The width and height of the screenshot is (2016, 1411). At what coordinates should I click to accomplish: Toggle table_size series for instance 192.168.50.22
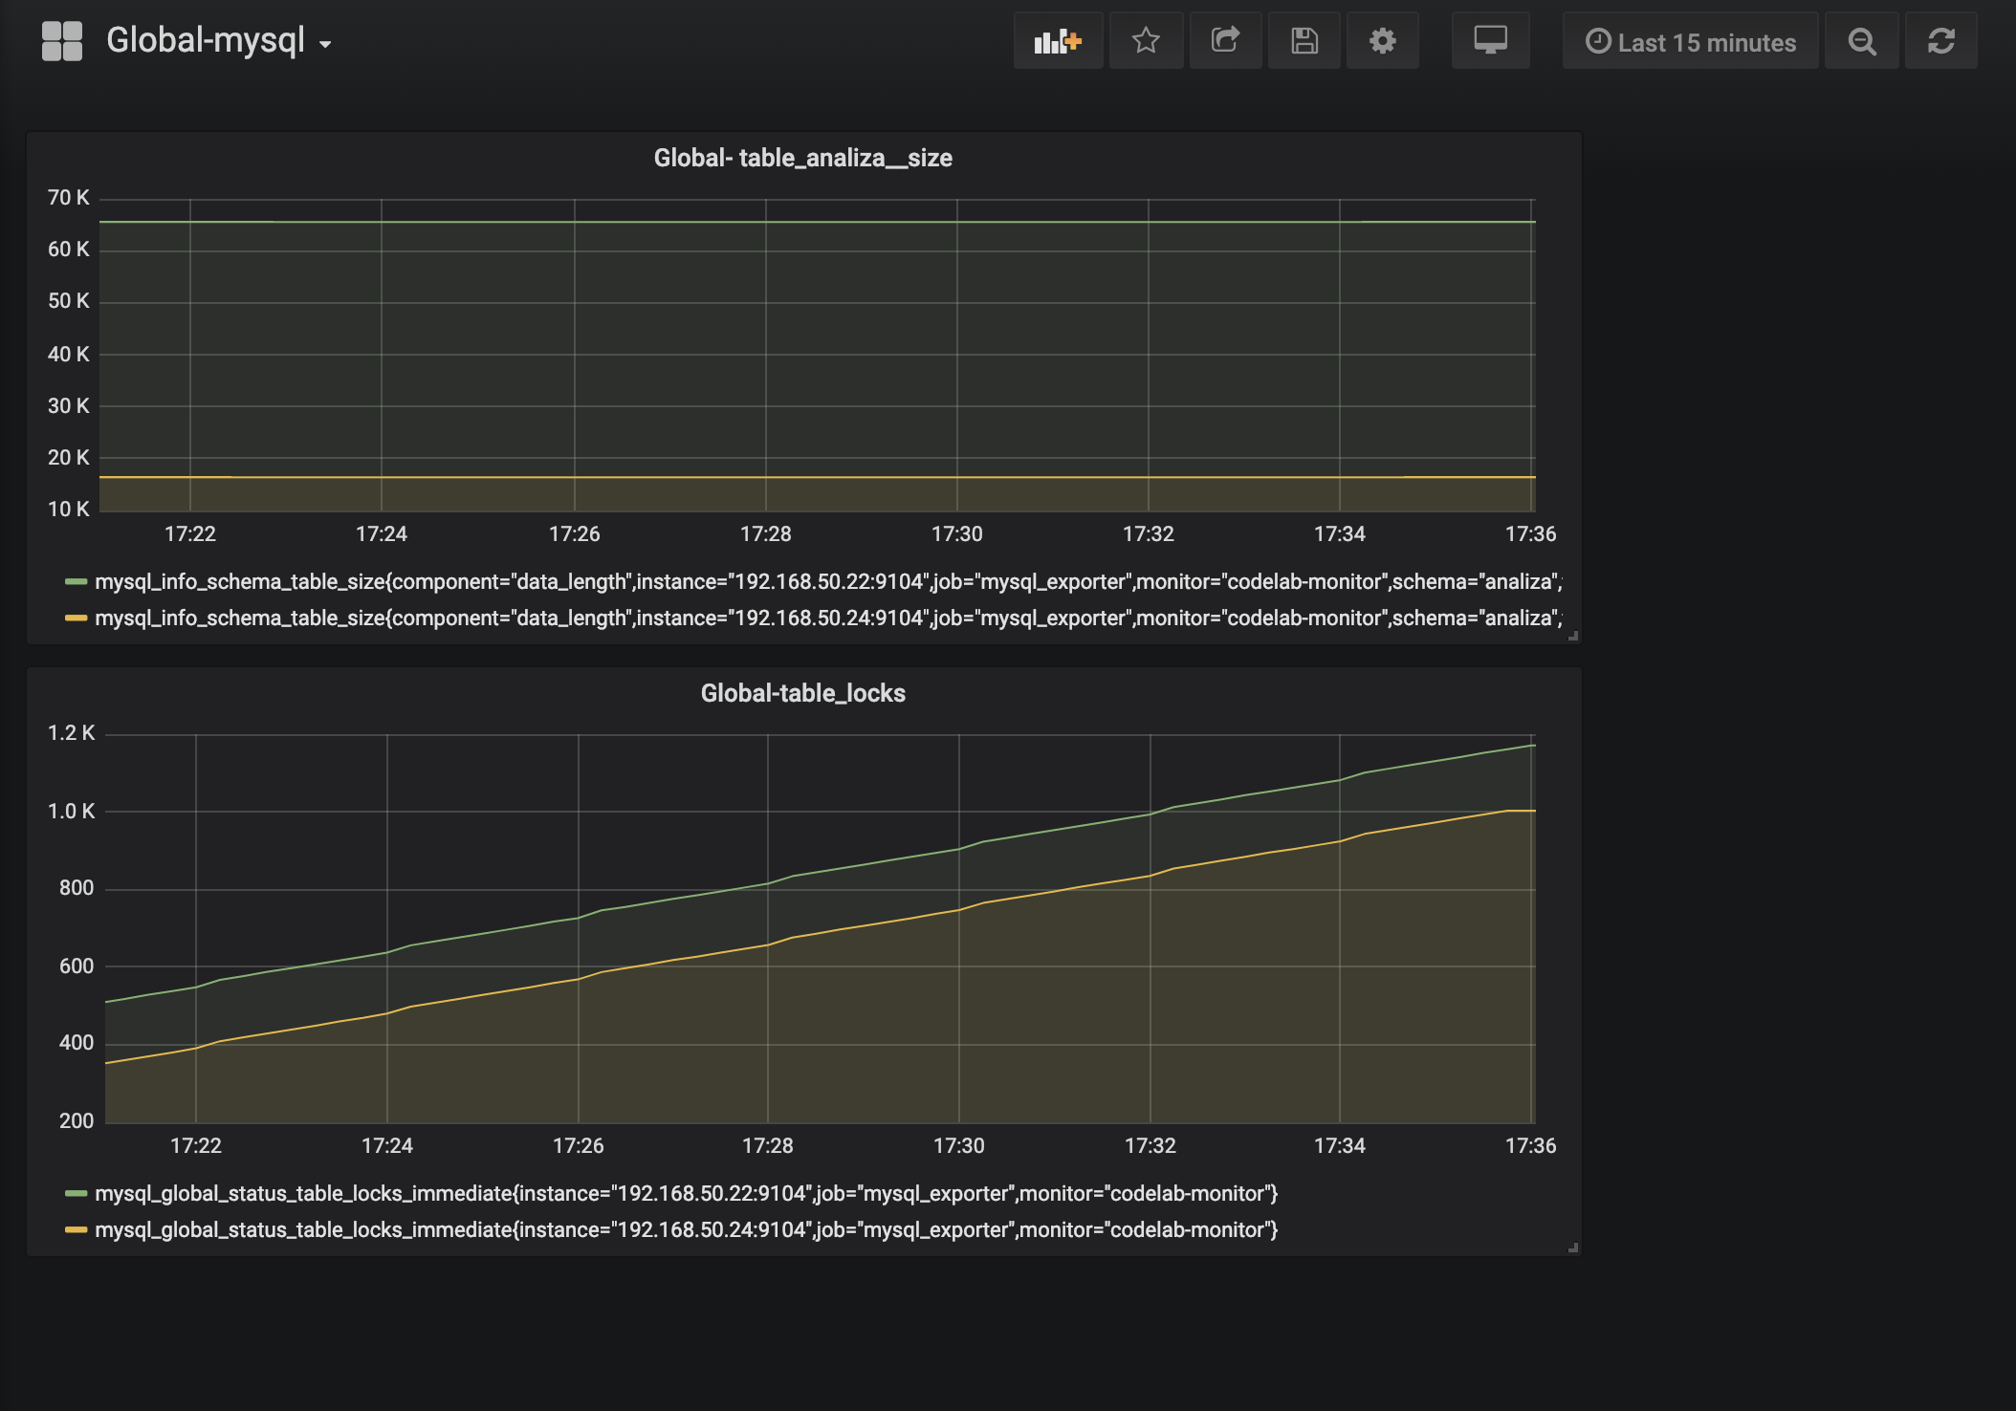coord(828,581)
